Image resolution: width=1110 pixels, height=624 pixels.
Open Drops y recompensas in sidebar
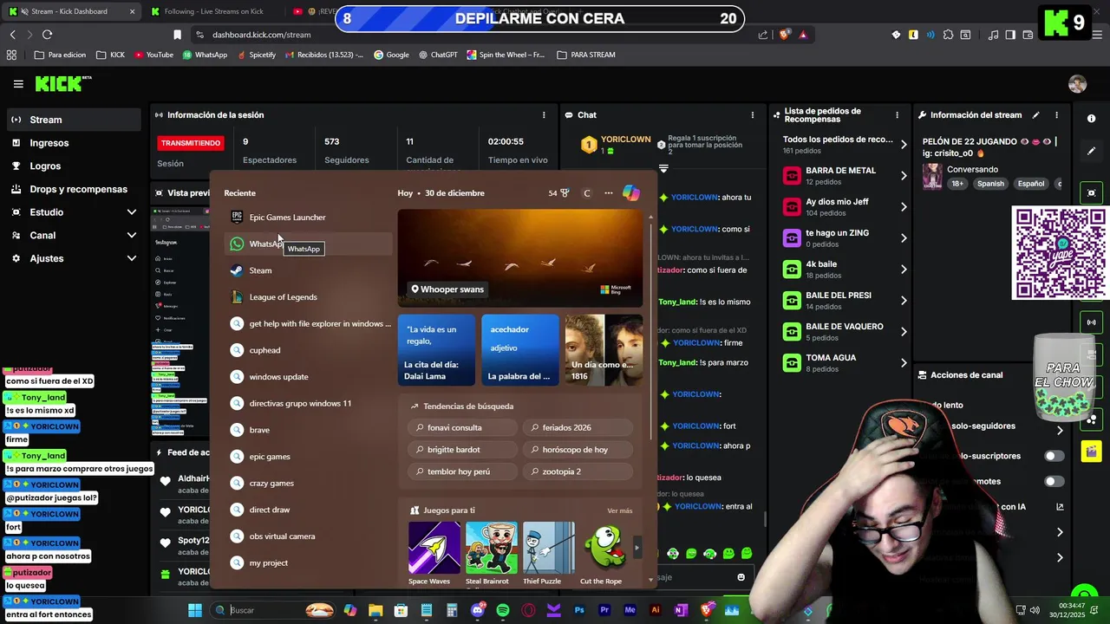[74, 189]
